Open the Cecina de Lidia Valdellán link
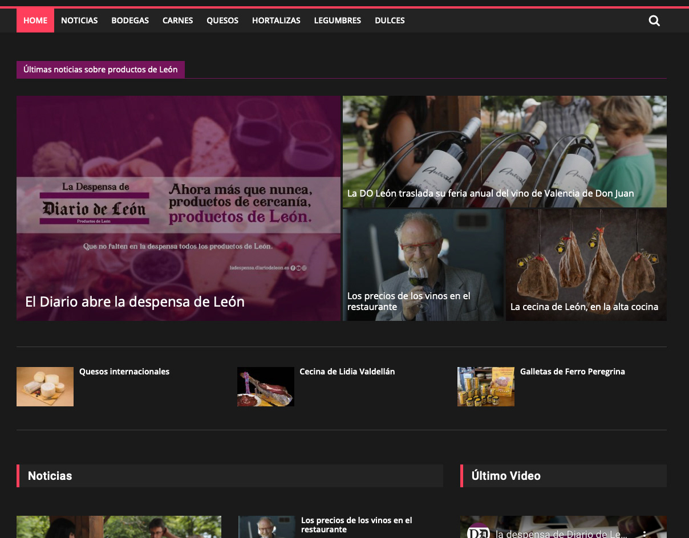Viewport: 689px width, 538px height. [x=347, y=372]
